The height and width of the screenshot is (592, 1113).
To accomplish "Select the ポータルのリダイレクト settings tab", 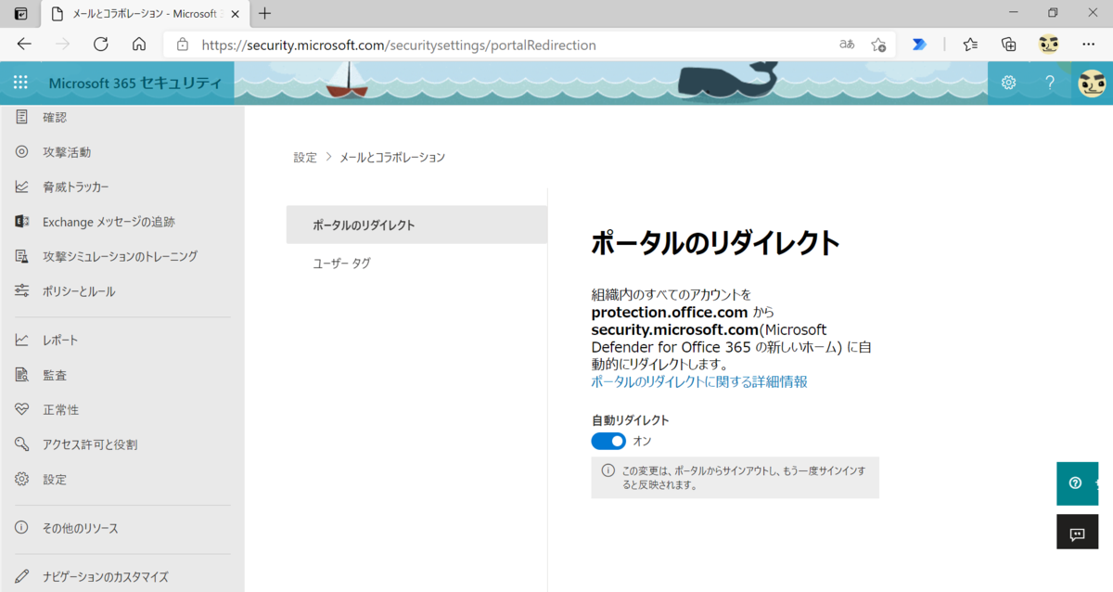I will 416,225.
